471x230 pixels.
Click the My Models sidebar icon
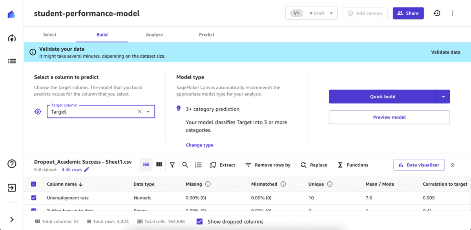[11, 61]
